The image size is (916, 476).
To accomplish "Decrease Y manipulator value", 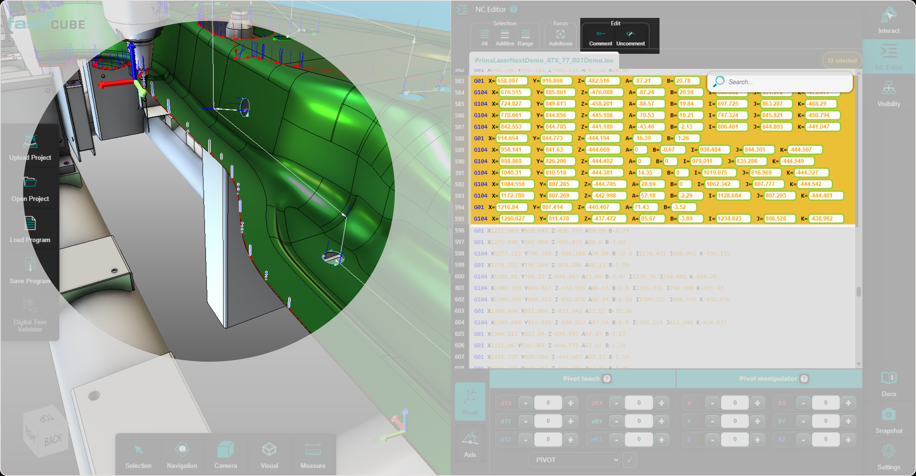I will click(713, 421).
